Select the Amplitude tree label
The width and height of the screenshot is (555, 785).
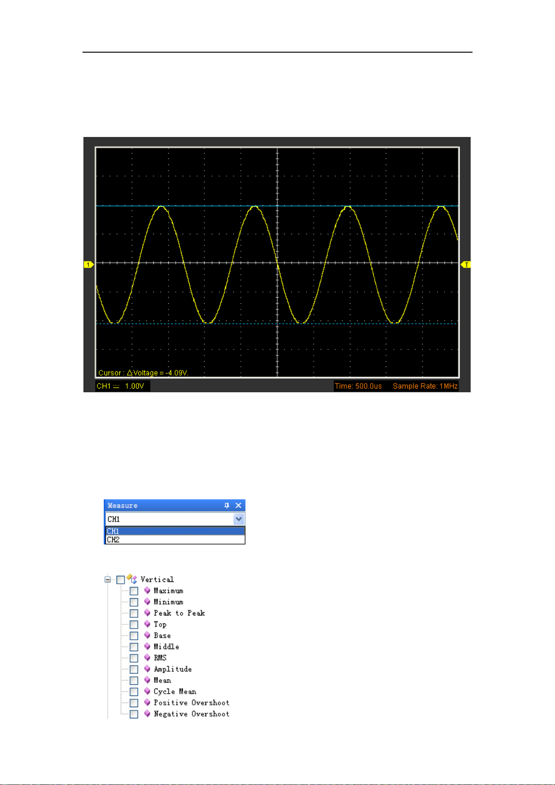coord(173,669)
